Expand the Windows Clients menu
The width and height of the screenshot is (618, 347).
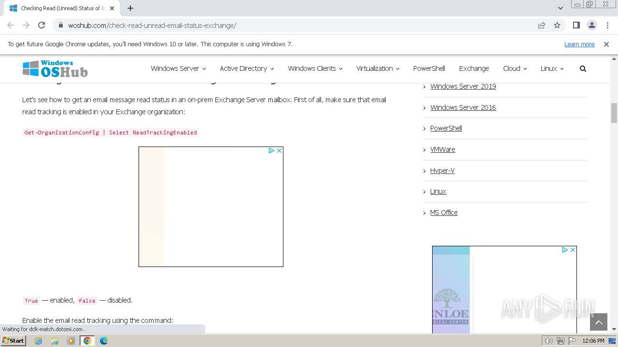[x=315, y=68]
